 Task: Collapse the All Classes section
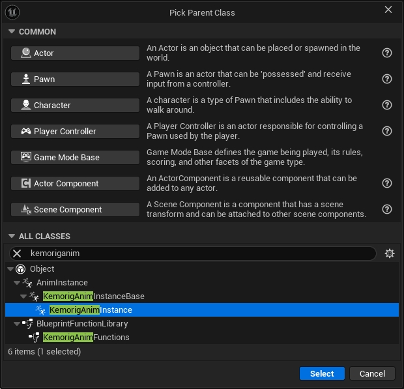(x=12, y=237)
